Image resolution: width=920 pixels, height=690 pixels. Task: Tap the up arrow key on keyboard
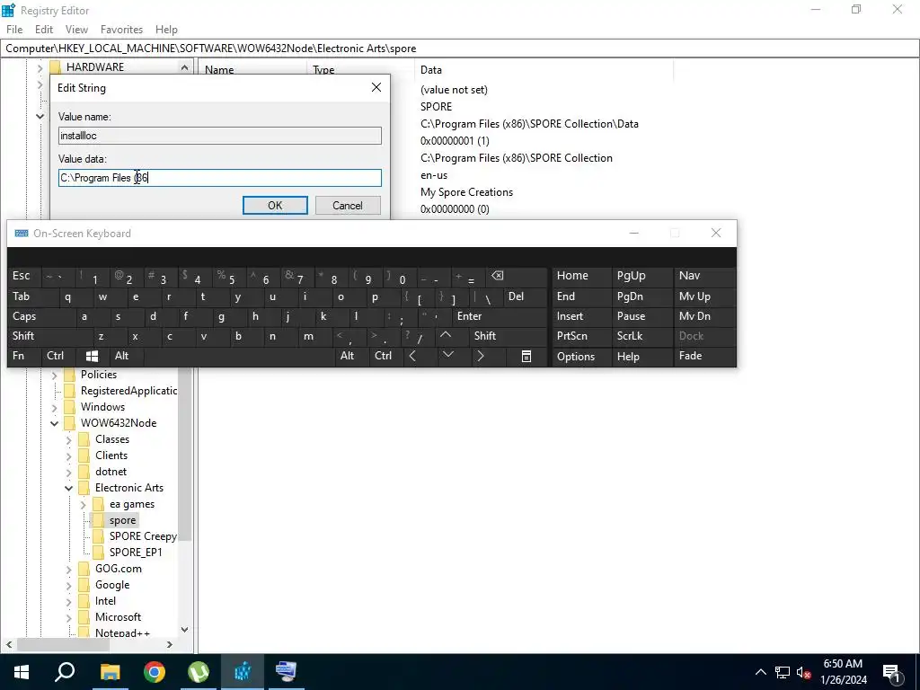446,335
